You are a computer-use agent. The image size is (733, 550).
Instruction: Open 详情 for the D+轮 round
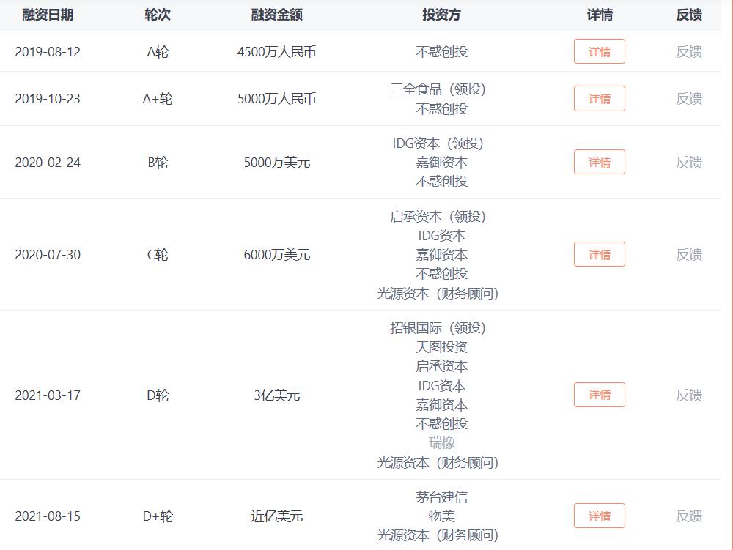599,516
